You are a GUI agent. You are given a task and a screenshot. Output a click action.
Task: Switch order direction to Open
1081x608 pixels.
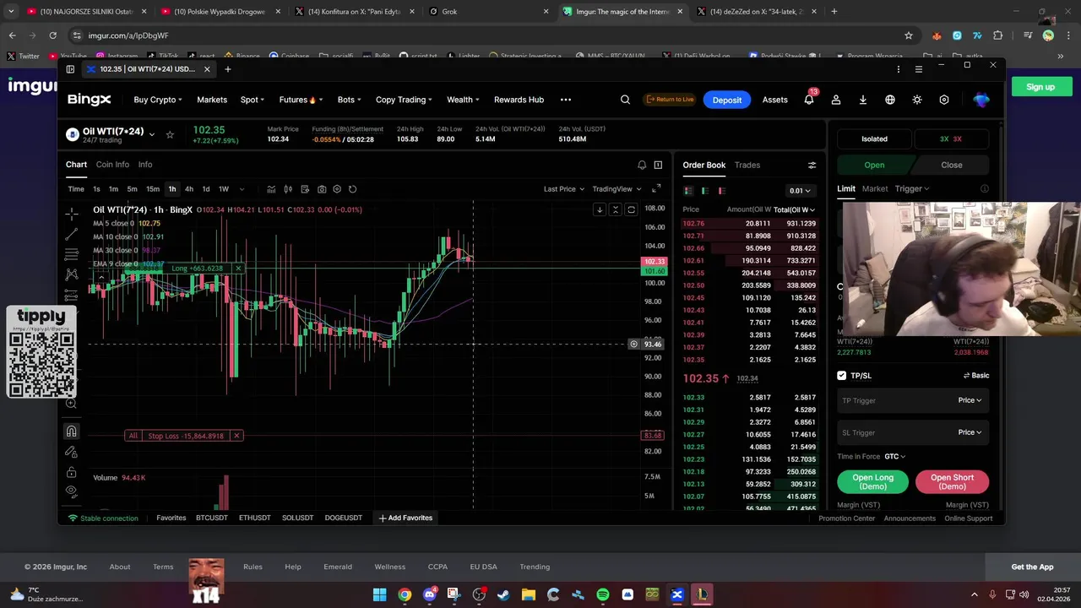click(x=874, y=165)
